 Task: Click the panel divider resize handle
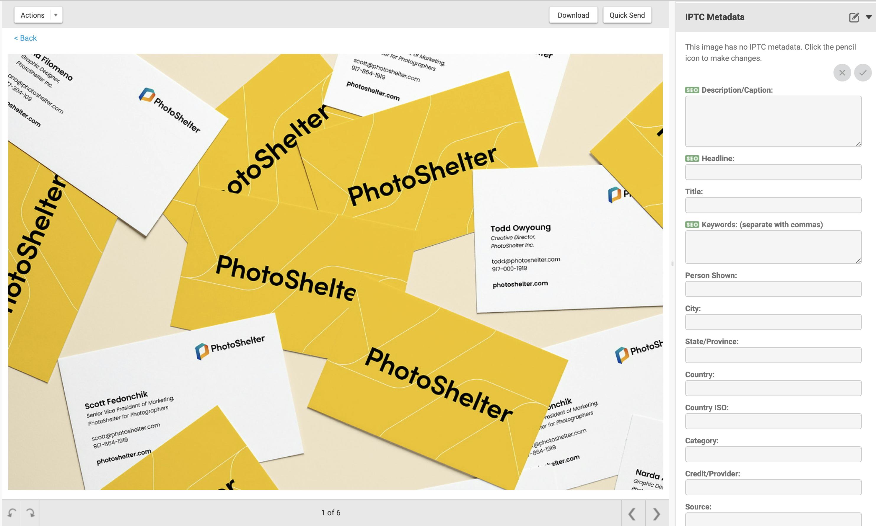click(x=672, y=264)
